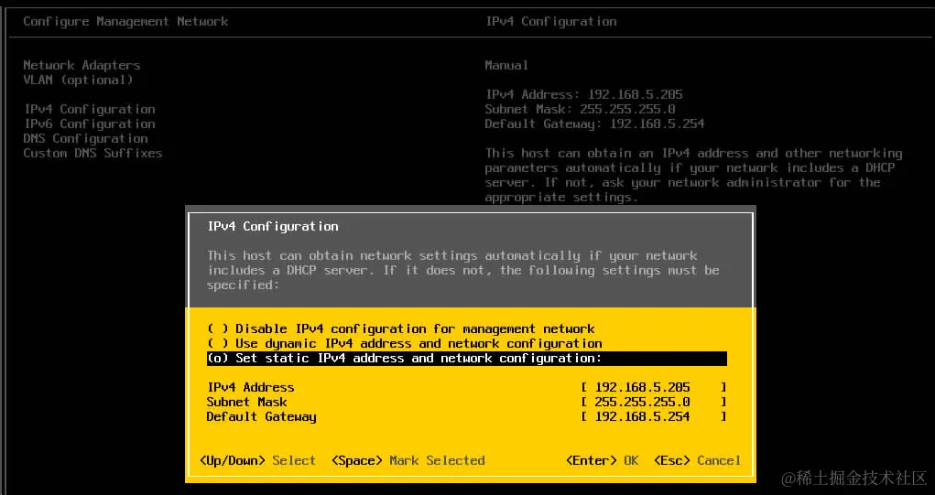Select Use dynamic IPv4 address option
935x495 pixels.
pos(404,344)
